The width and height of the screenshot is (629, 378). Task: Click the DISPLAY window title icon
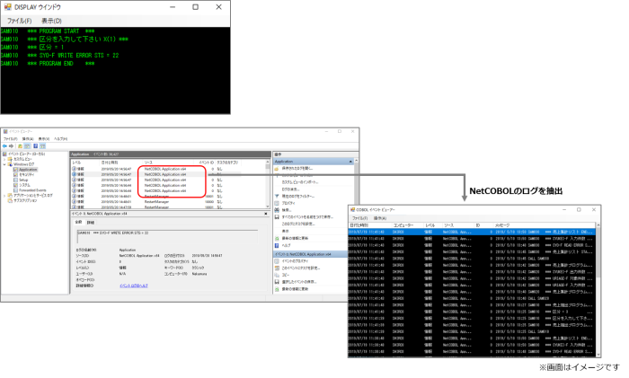(7, 7)
